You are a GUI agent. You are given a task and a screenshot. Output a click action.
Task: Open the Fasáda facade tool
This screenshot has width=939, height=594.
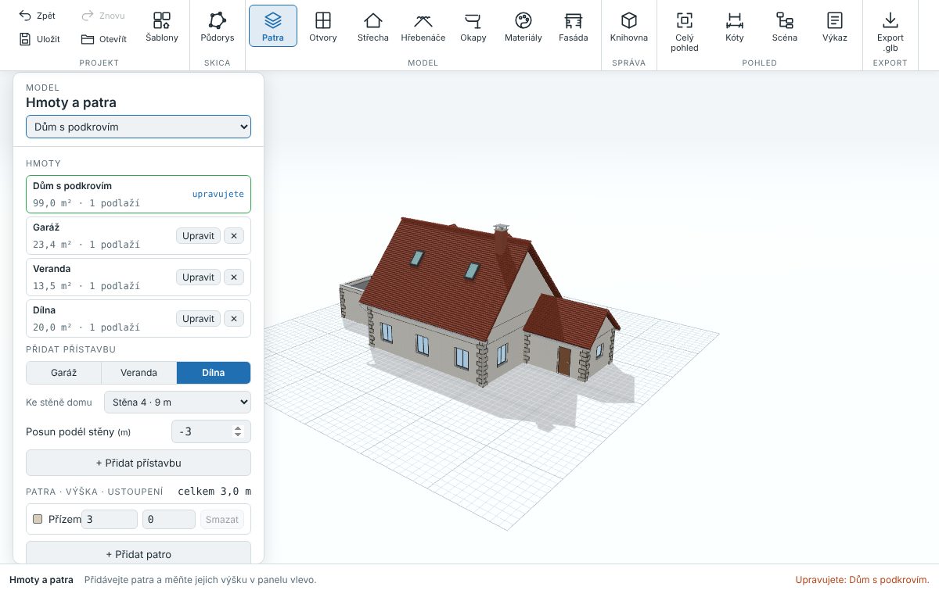574,27
